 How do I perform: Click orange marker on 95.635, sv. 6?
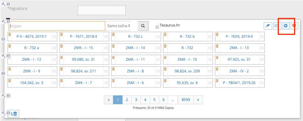pos(165,80)
